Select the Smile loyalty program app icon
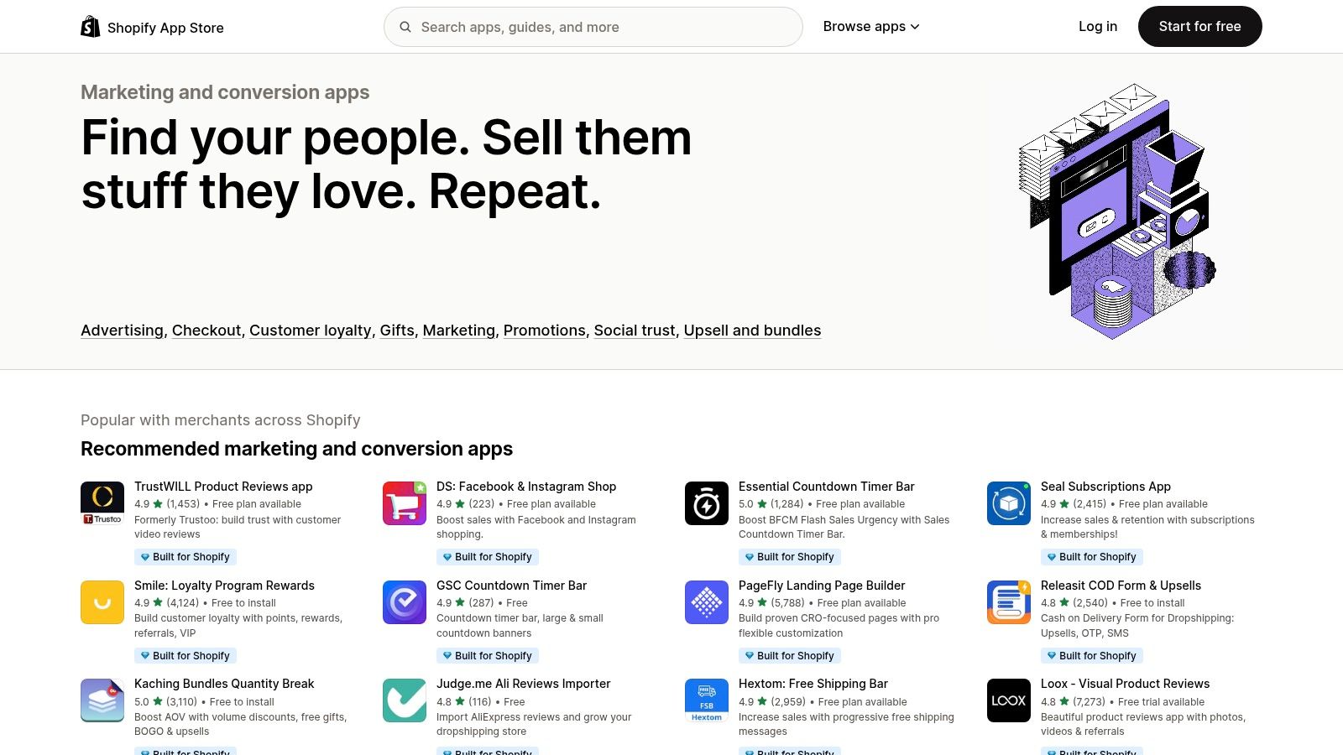Screen dimensions: 1343x755 tap(102, 601)
